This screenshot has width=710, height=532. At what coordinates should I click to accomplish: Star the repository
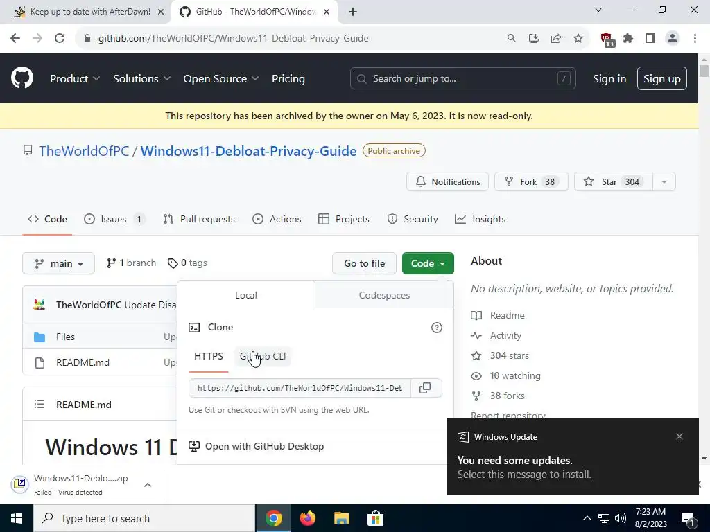pyautogui.click(x=614, y=182)
